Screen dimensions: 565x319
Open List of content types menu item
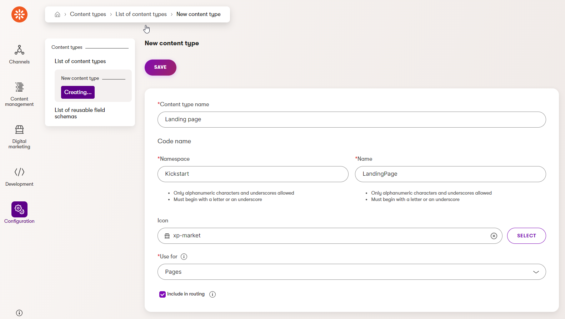(80, 61)
